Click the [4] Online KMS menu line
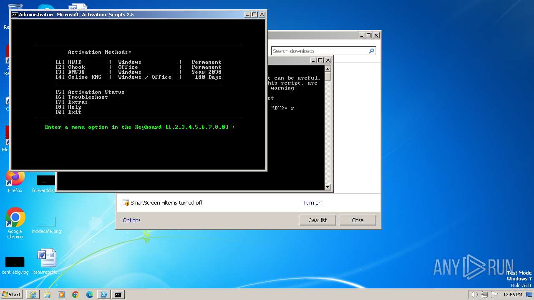 tap(138, 77)
